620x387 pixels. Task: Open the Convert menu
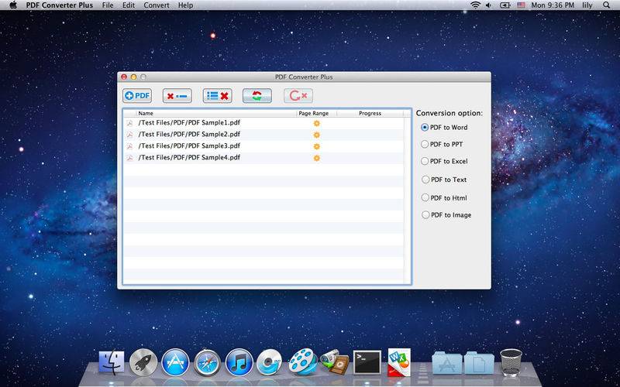pos(157,5)
